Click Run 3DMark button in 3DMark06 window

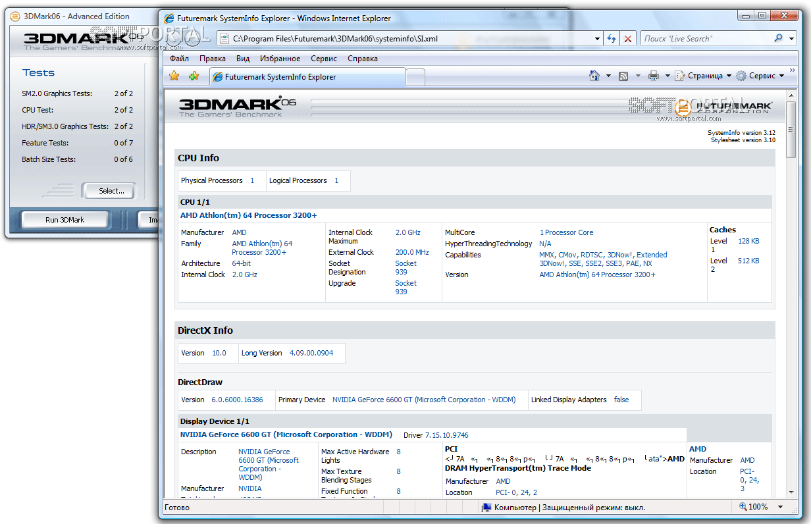(x=65, y=220)
